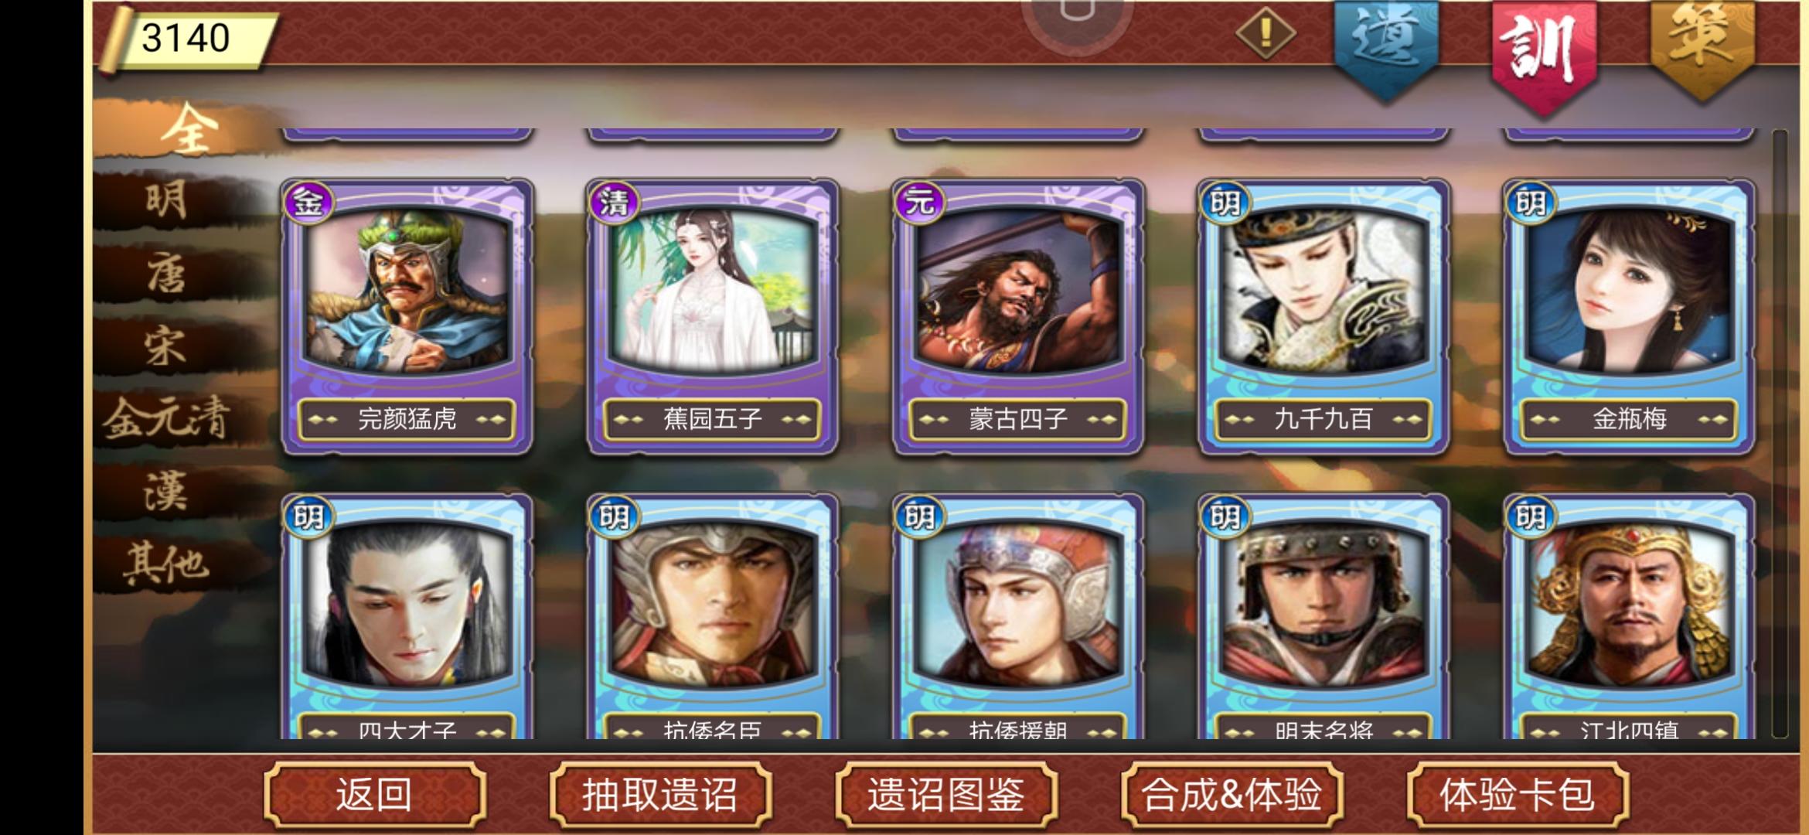This screenshot has height=835, width=1809.
Task: Open the blue 遗 banner icon
Action: coord(1386,48)
